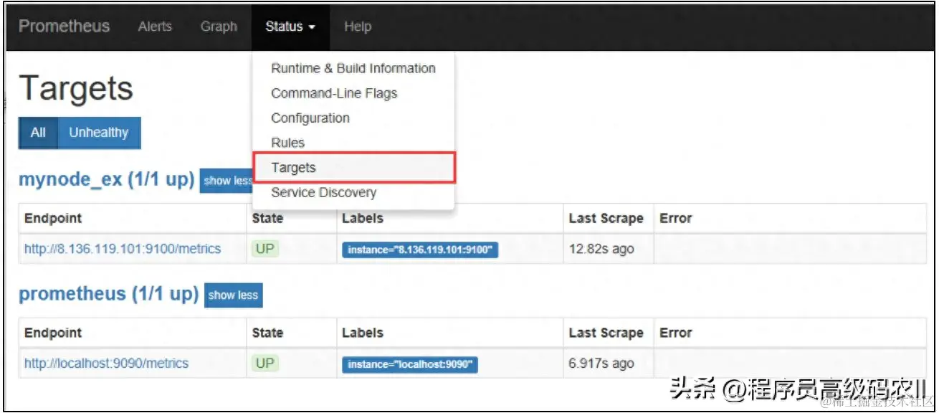
Task: Click Error header in prometheus table
Action: pos(676,333)
